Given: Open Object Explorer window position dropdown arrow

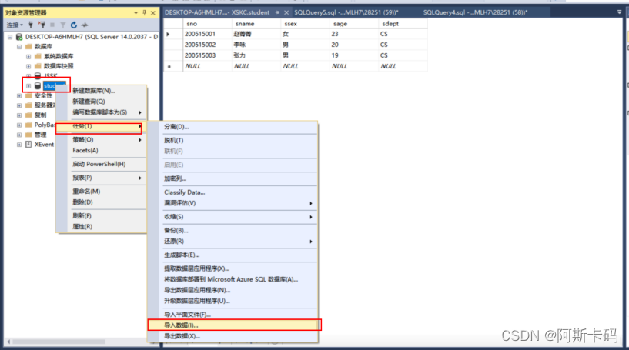Looking at the screenshot, I should pos(136,13).
